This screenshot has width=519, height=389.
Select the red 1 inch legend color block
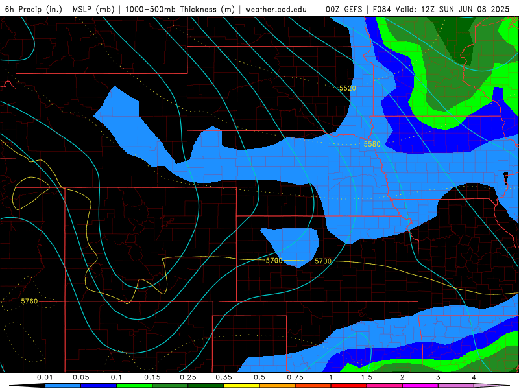(349, 386)
